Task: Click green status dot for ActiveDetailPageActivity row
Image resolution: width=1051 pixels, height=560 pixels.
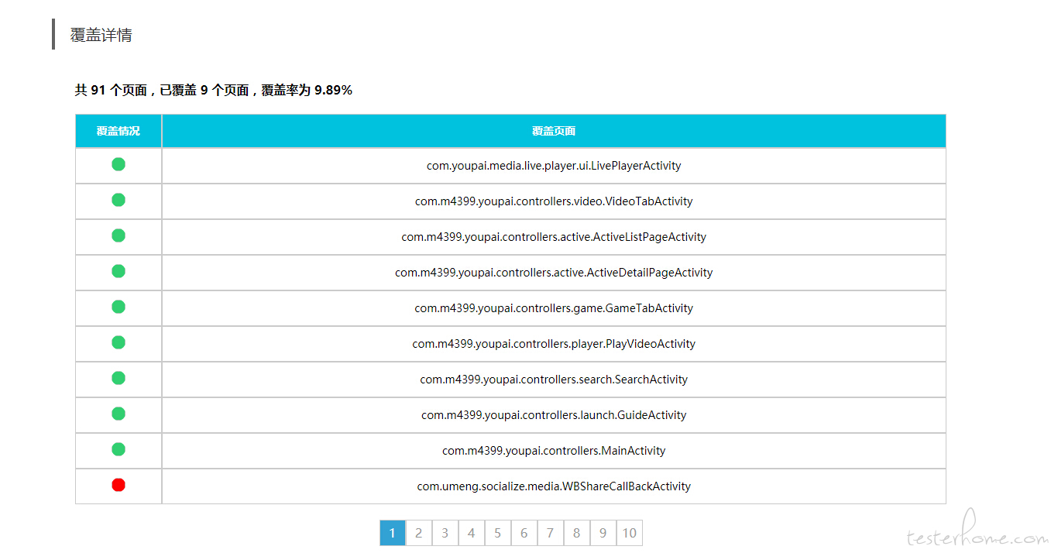Action: coord(118,271)
